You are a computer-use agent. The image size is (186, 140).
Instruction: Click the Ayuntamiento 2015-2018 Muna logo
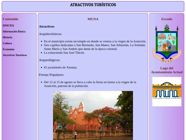pyautogui.click(x=167, y=92)
